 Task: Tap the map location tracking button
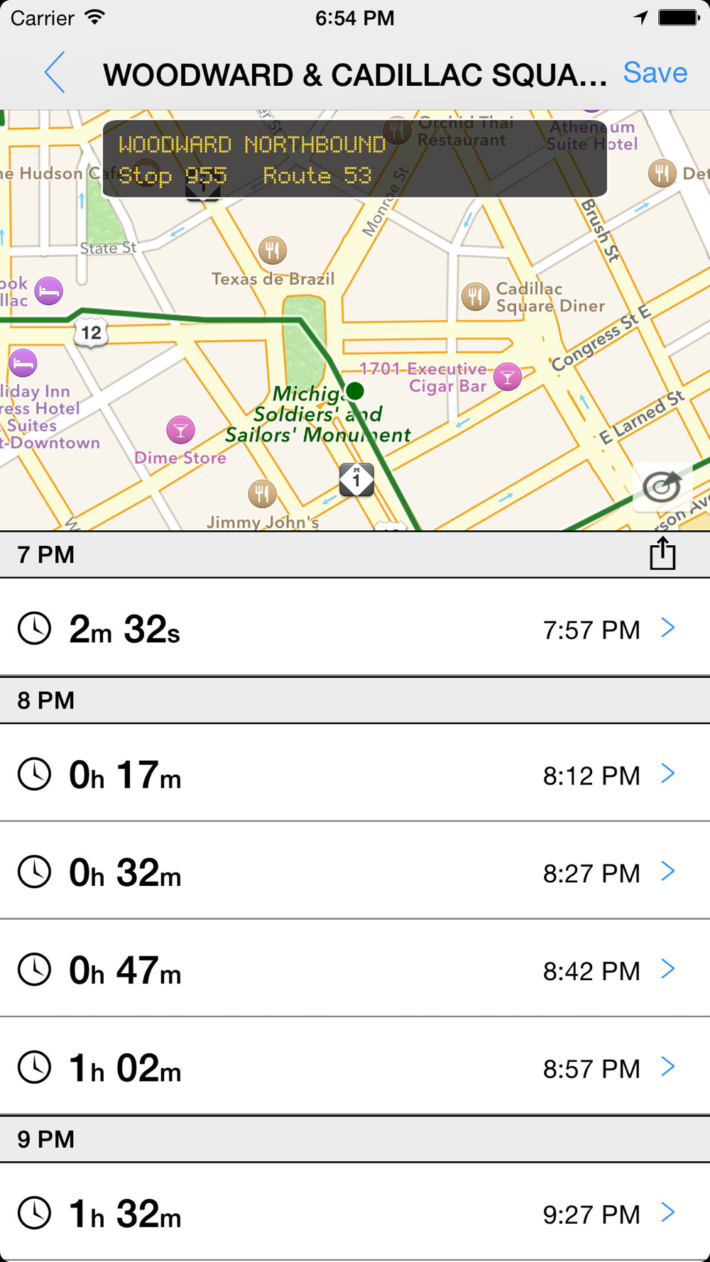pos(662,487)
